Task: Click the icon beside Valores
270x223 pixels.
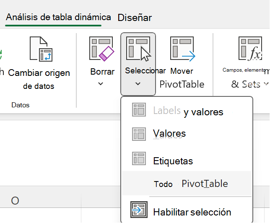Action: (139, 134)
